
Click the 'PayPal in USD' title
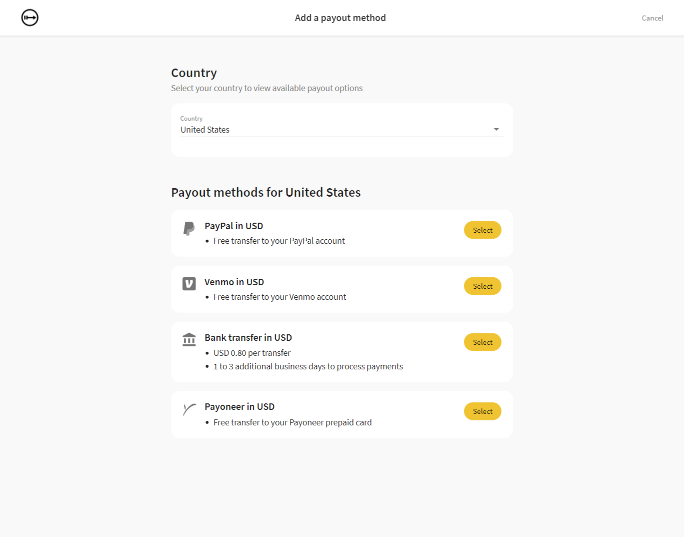click(x=233, y=226)
